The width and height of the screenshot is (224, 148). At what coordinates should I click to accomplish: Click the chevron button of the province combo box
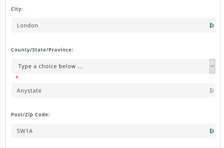tap(212, 66)
